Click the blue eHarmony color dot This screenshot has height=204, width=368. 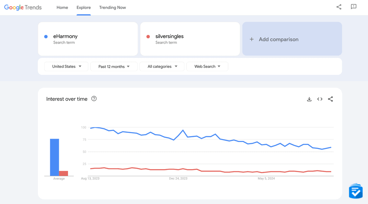[x=46, y=36]
